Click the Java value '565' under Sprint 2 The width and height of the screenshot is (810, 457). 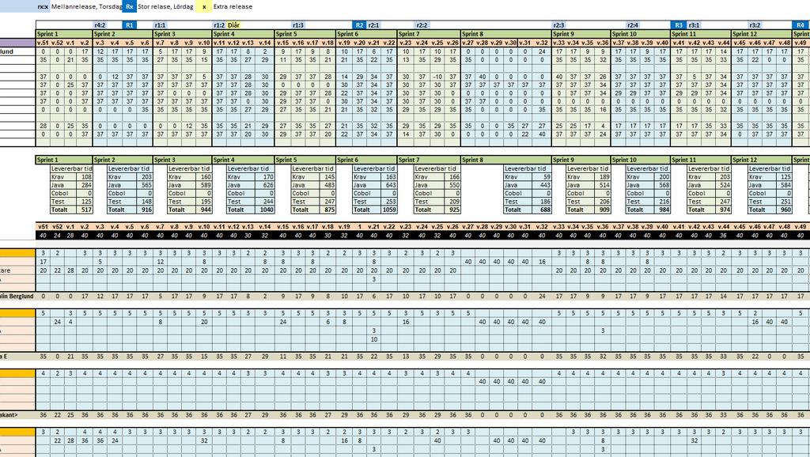[146, 185]
